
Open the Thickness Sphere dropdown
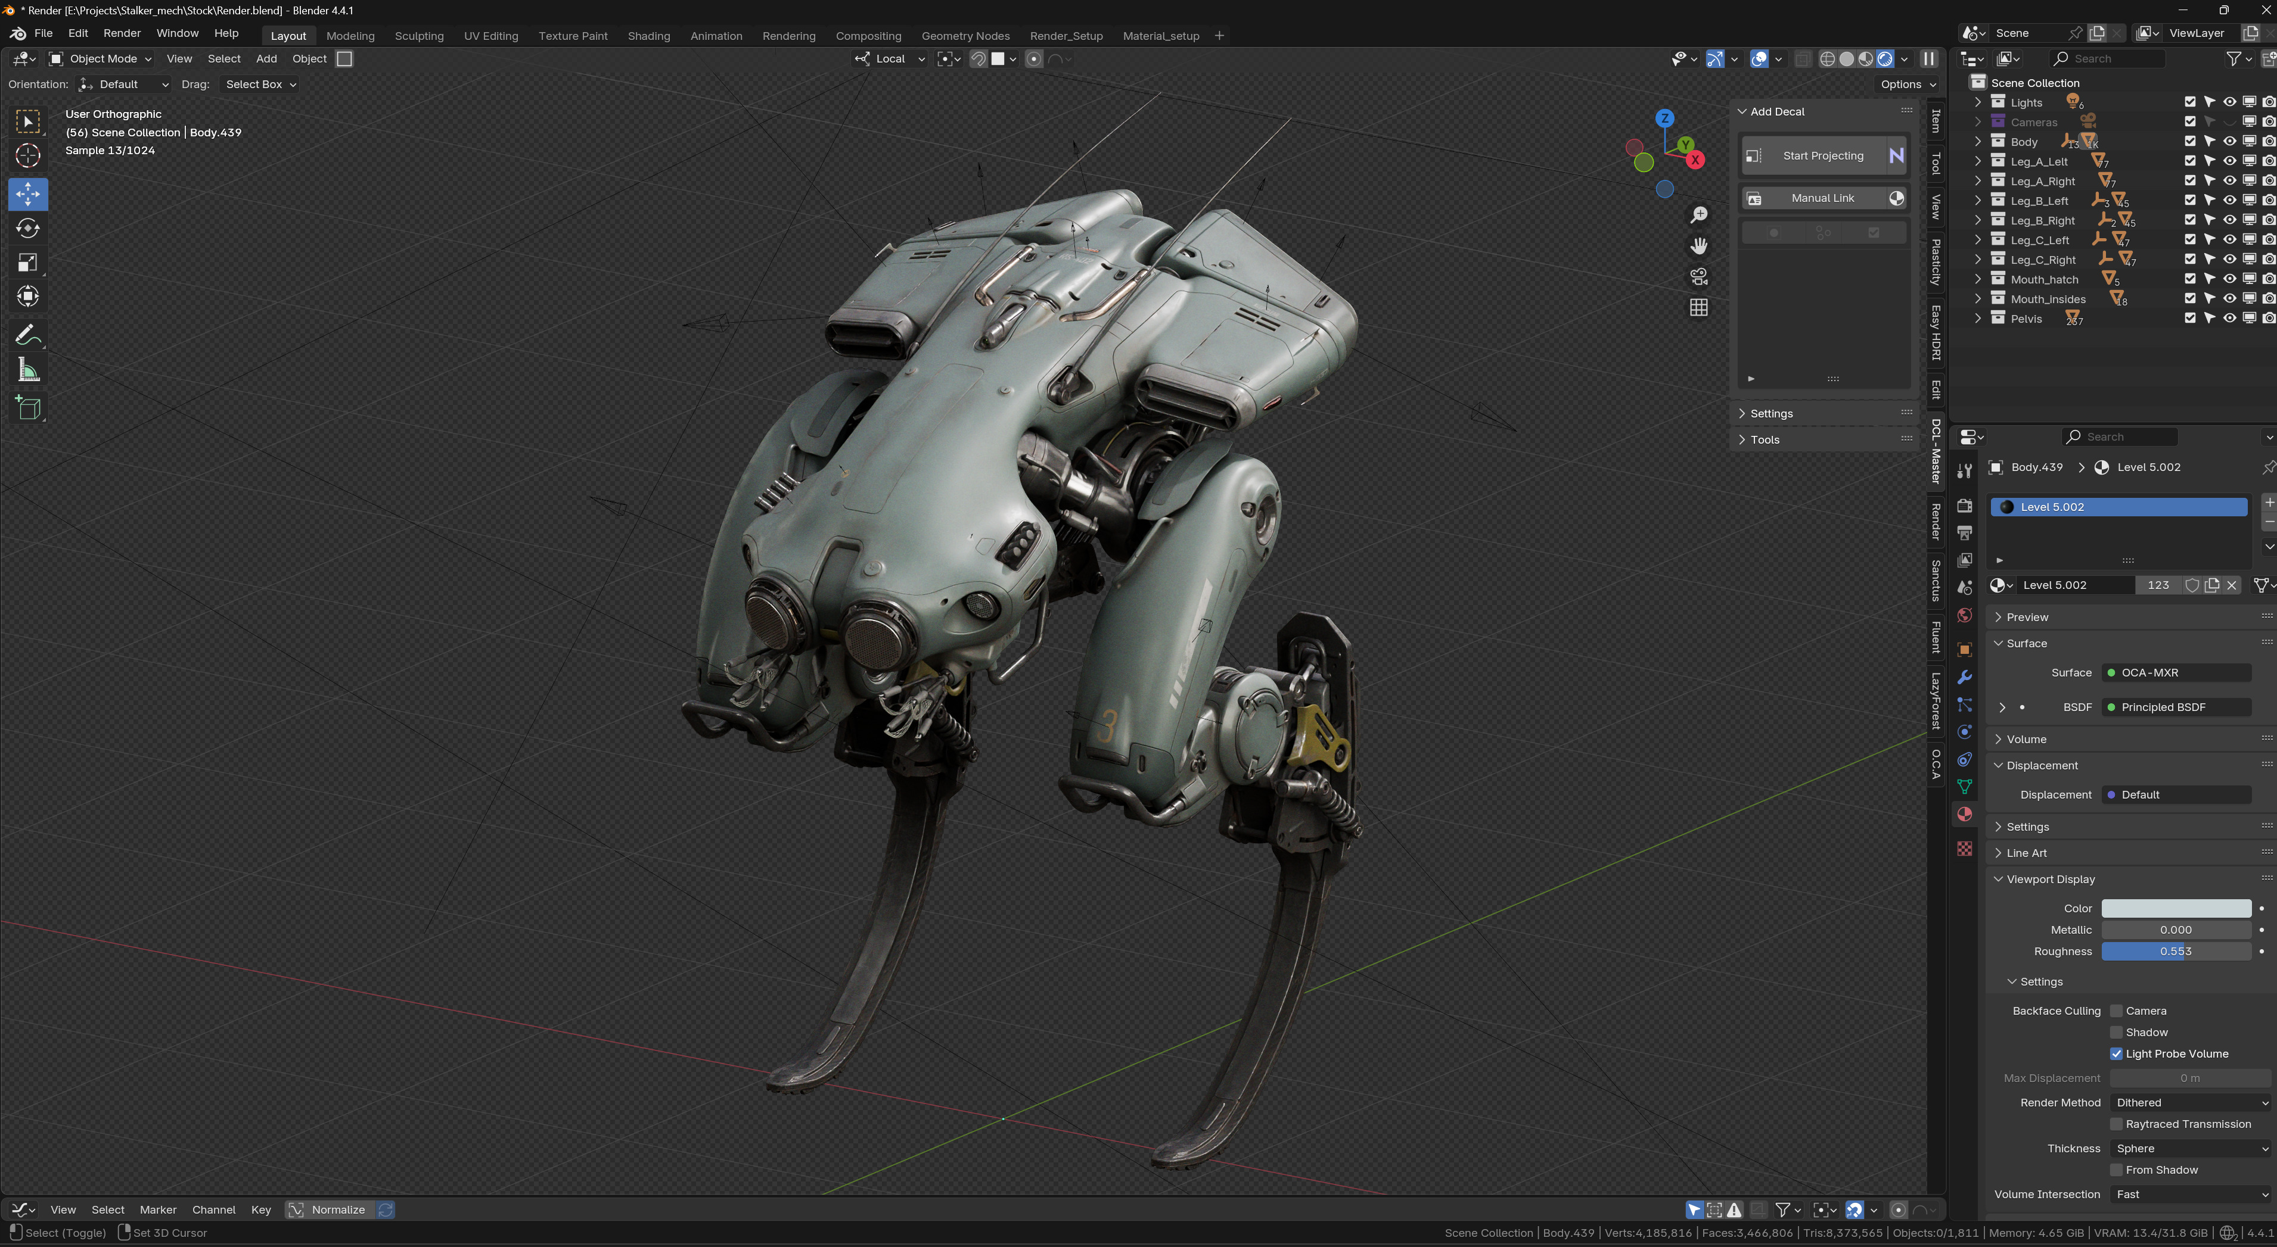click(x=2189, y=1149)
